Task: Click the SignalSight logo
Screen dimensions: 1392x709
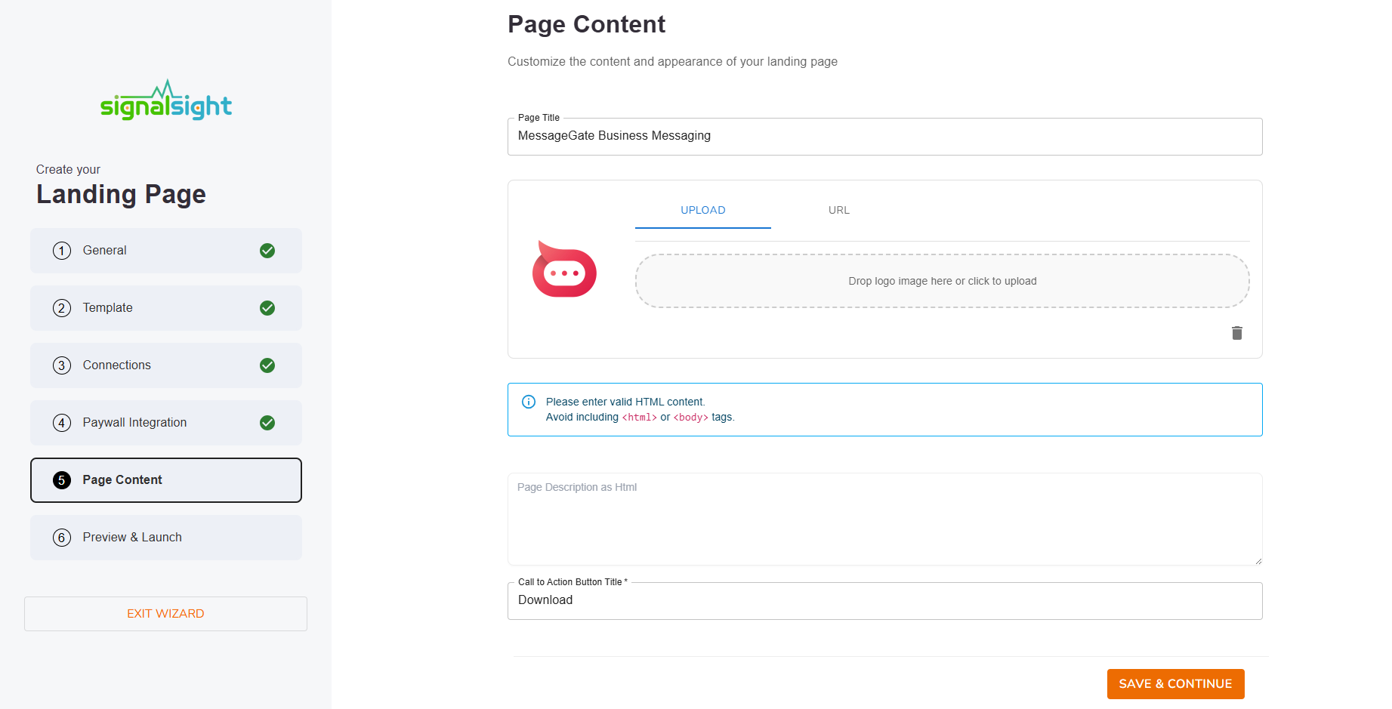Action: tap(165, 100)
